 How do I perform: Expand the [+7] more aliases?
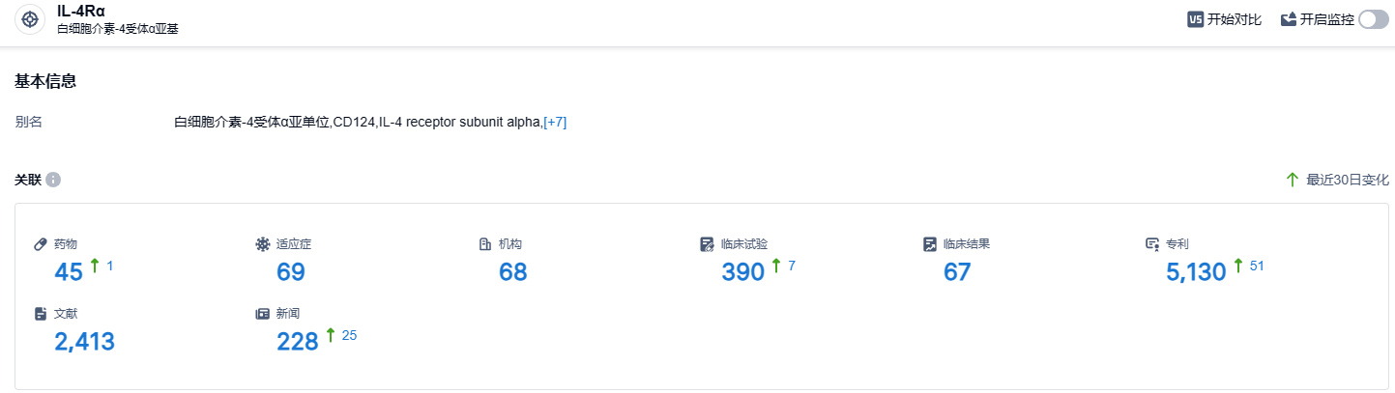point(555,122)
